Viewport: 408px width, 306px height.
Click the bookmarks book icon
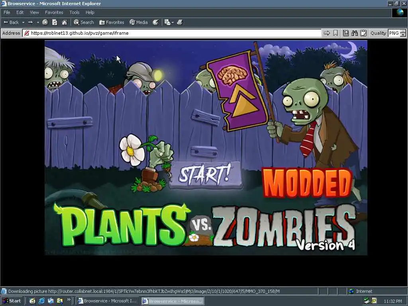pyautogui.click(x=345, y=33)
